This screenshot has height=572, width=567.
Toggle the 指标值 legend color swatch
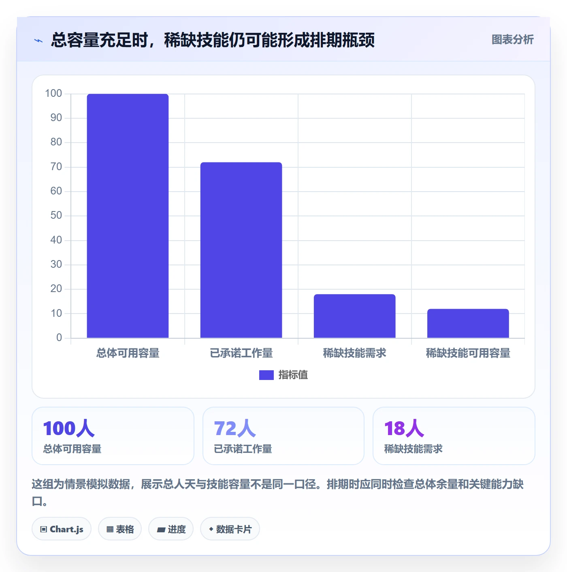266,375
